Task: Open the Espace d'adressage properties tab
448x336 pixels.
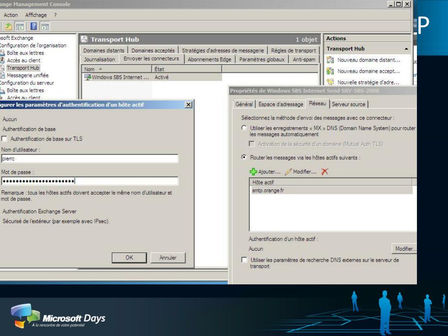Action: tap(281, 104)
